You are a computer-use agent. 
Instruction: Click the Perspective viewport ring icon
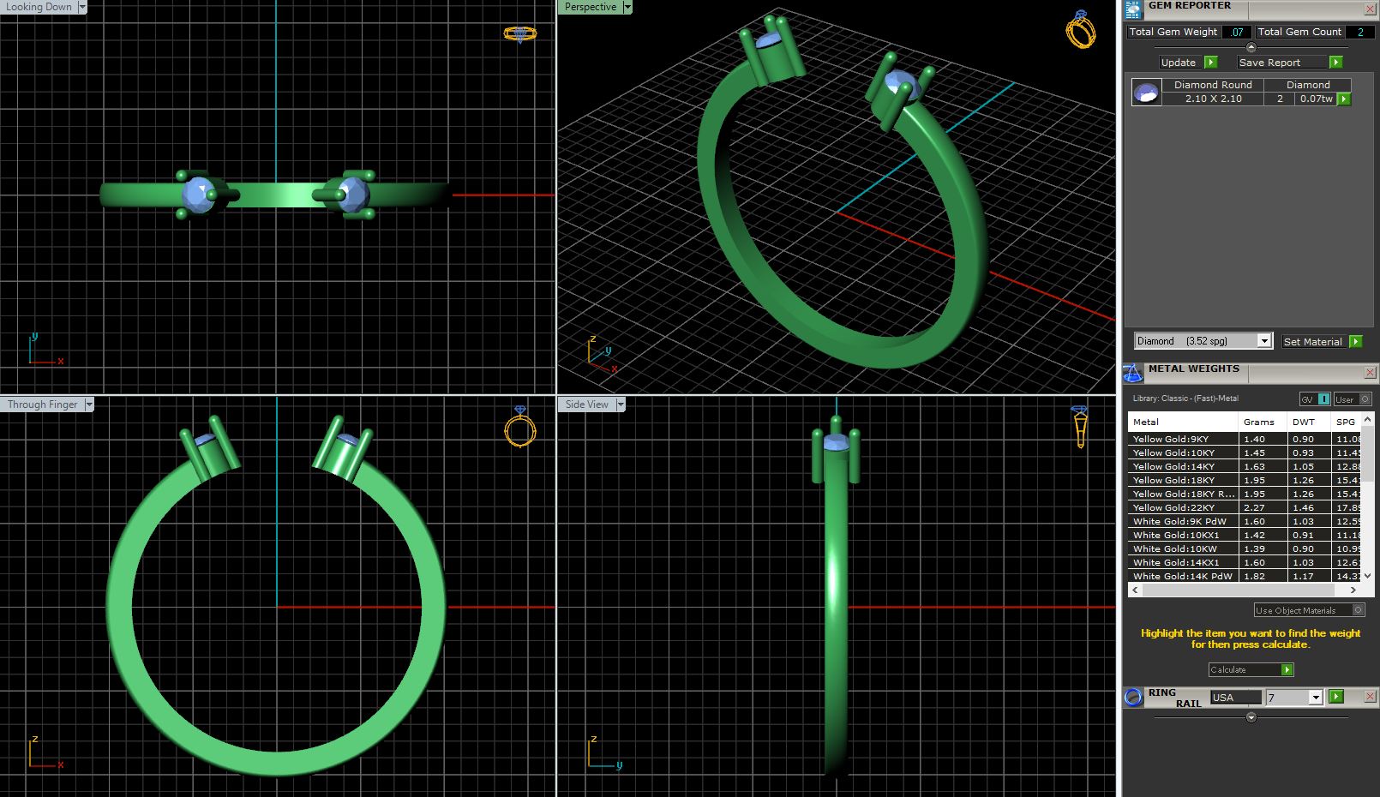1080,30
